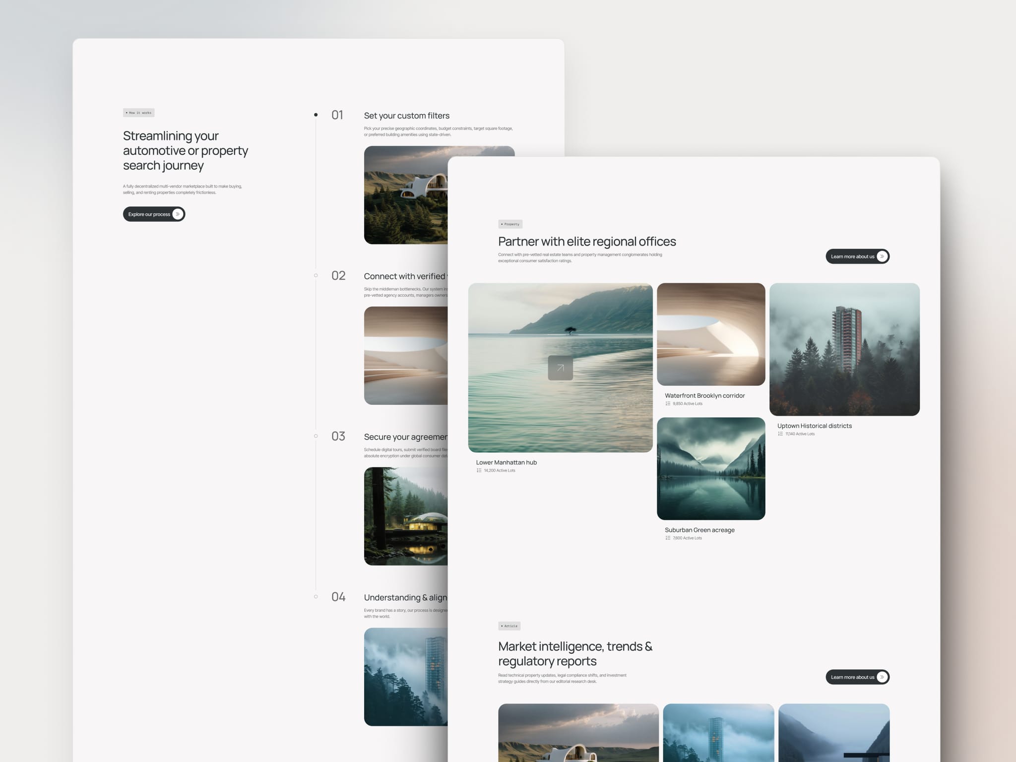Click the 7,600 Active Lots text
This screenshot has height=762, width=1016.
point(687,538)
